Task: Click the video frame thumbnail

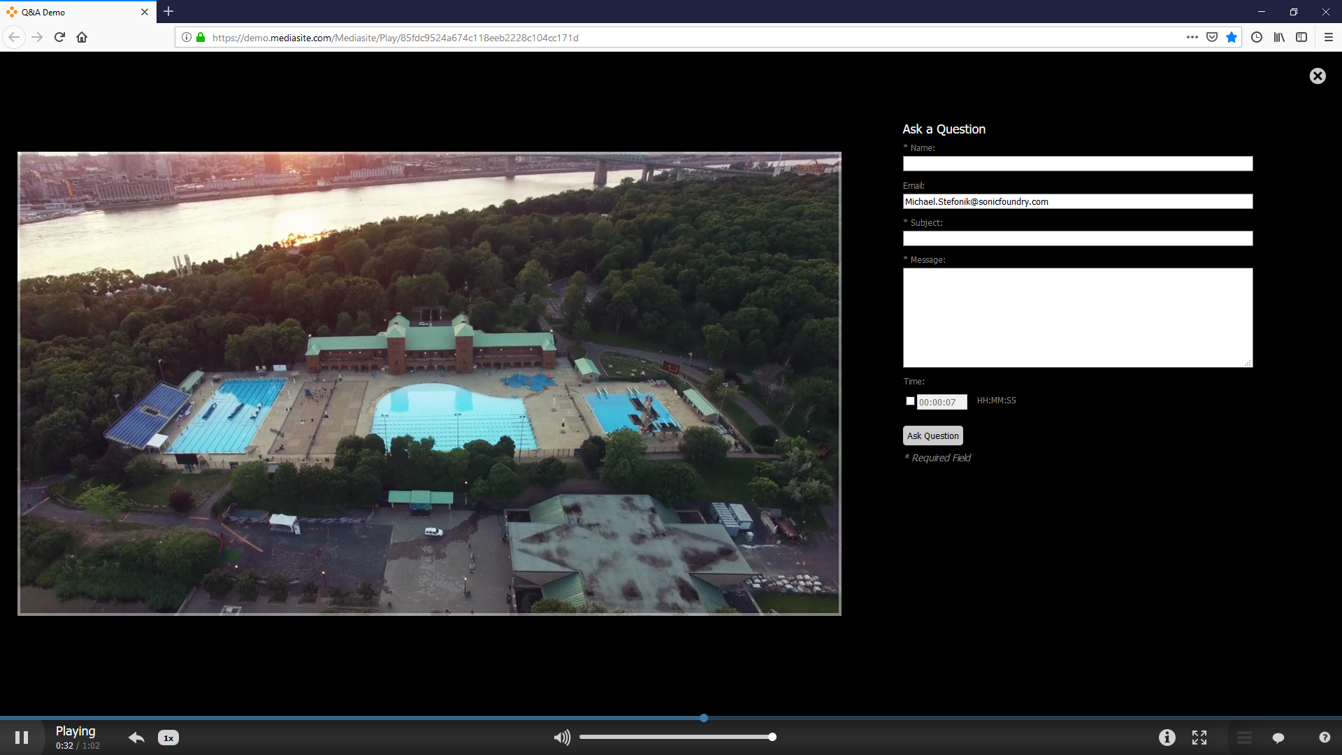Action: pos(429,384)
